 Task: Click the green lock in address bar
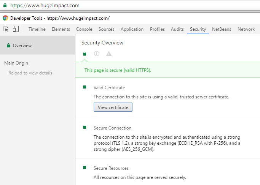tap(5, 5)
